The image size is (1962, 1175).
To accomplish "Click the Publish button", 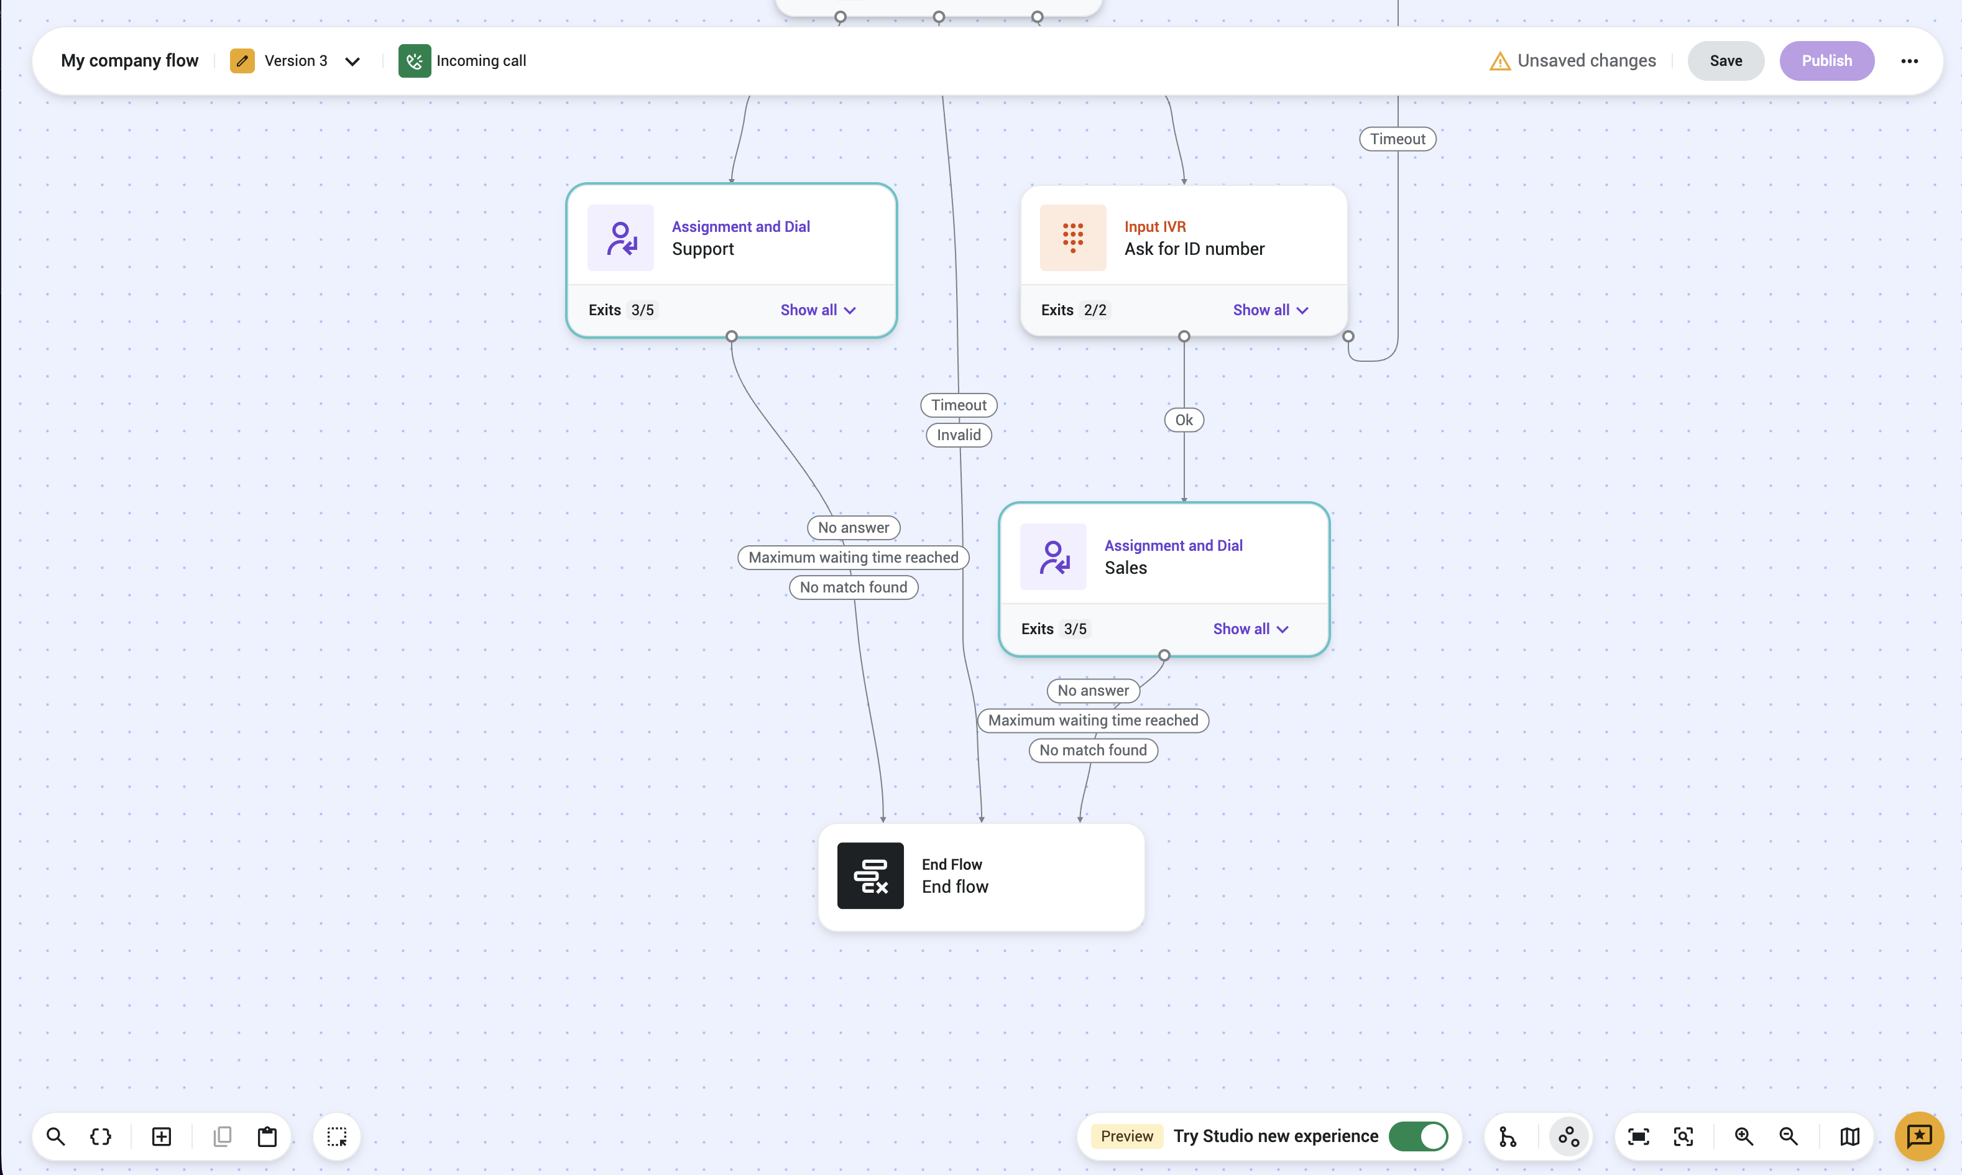I will click(1826, 61).
